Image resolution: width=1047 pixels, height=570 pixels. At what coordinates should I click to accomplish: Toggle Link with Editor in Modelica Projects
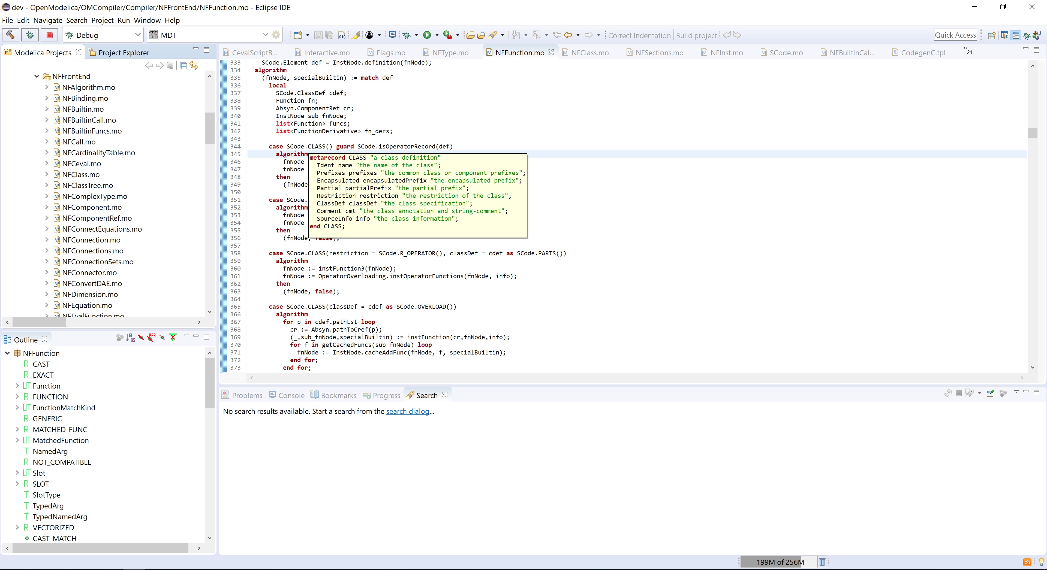coord(194,65)
